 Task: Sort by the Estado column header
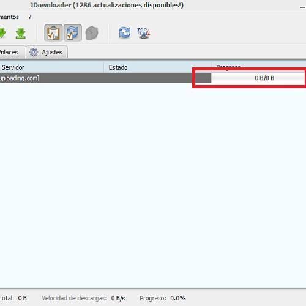click(157, 67)
